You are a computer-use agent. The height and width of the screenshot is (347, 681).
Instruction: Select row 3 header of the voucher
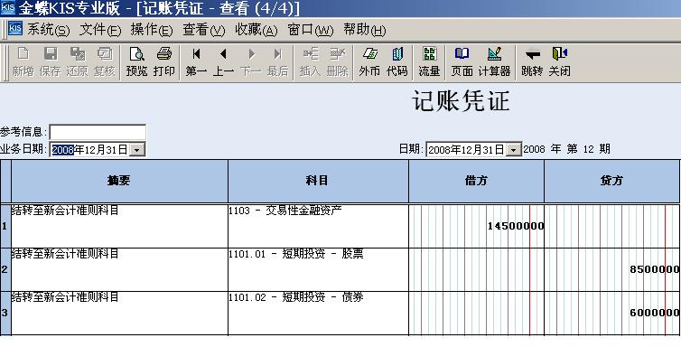click(x=5, y=314)
